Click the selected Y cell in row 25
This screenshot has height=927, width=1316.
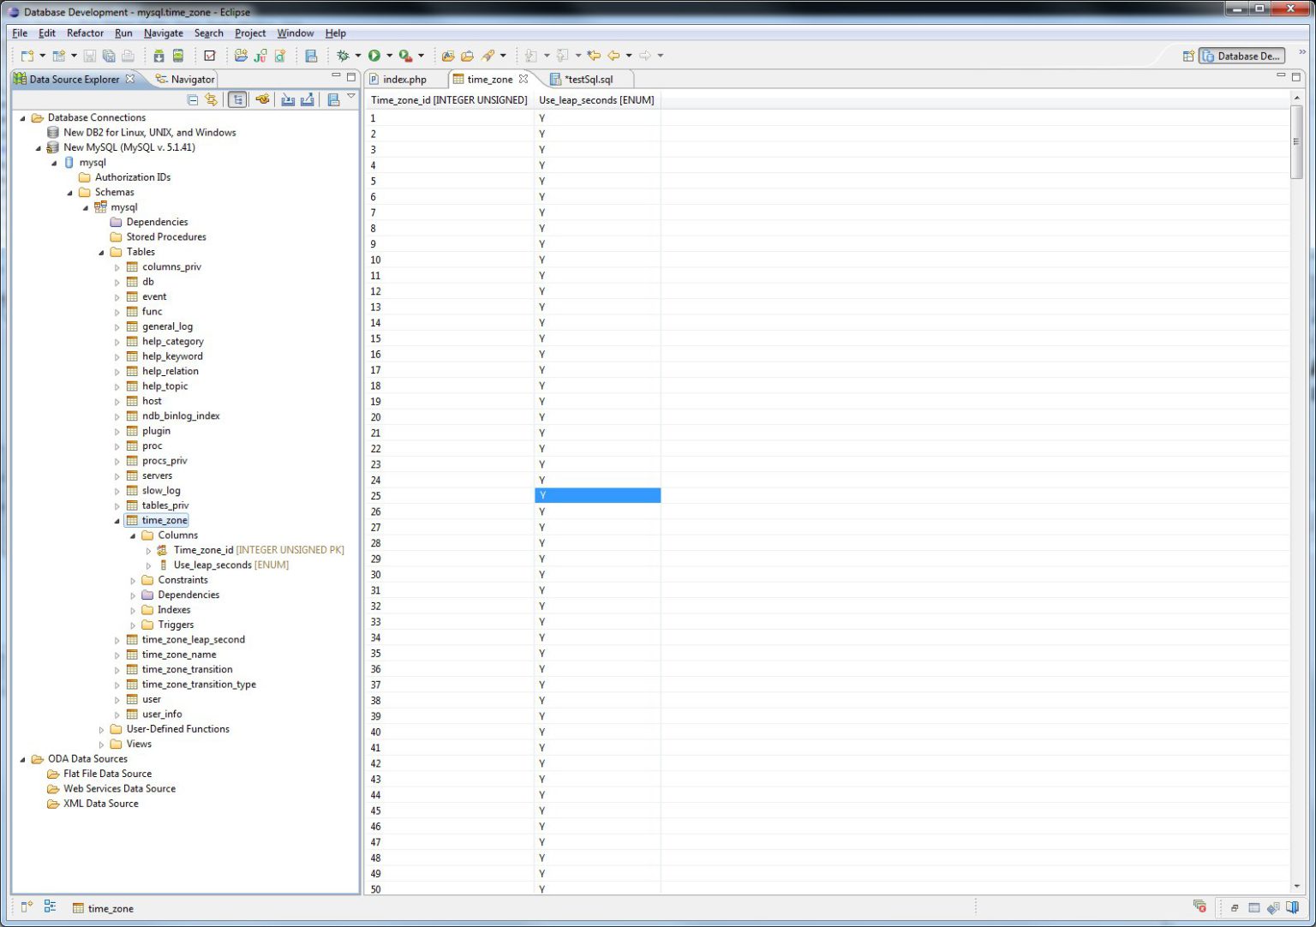point(597,495)
